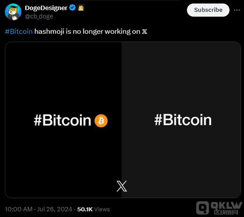Click the X logo at the image bottom
Screen dimensions: 244x217
click(x=122, y=186)
